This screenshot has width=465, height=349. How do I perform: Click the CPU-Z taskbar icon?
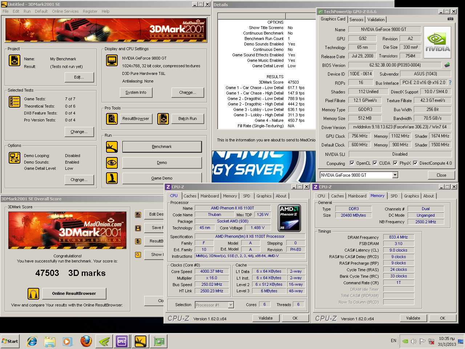tap(122, 341)
